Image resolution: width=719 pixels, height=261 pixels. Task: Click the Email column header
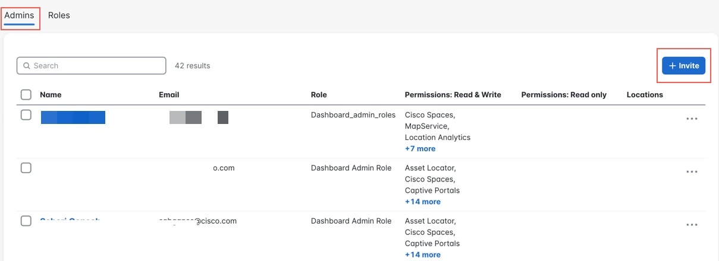[169, 95]
